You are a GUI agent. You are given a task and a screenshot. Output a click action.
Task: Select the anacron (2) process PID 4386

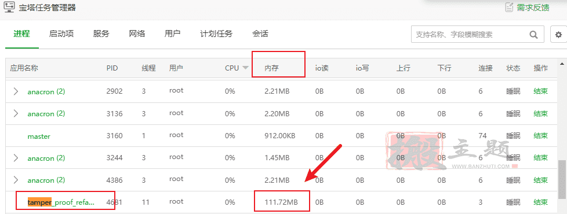(46, 180)
